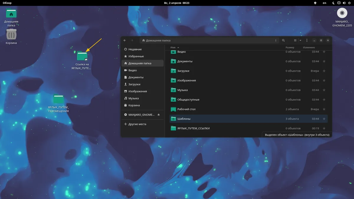Star the Видео folder
Screen dimensions: 354x199
pos(324,52)
